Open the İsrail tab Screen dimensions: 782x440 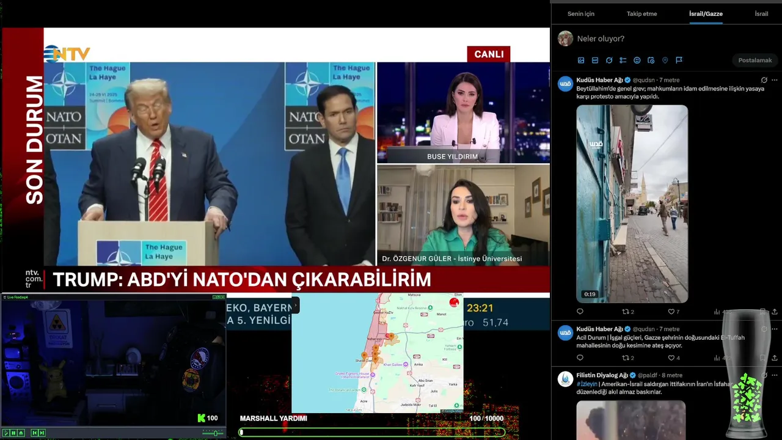[761, 13]
